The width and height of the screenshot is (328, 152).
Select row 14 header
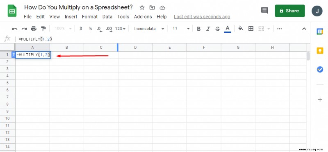pos(7,147)
